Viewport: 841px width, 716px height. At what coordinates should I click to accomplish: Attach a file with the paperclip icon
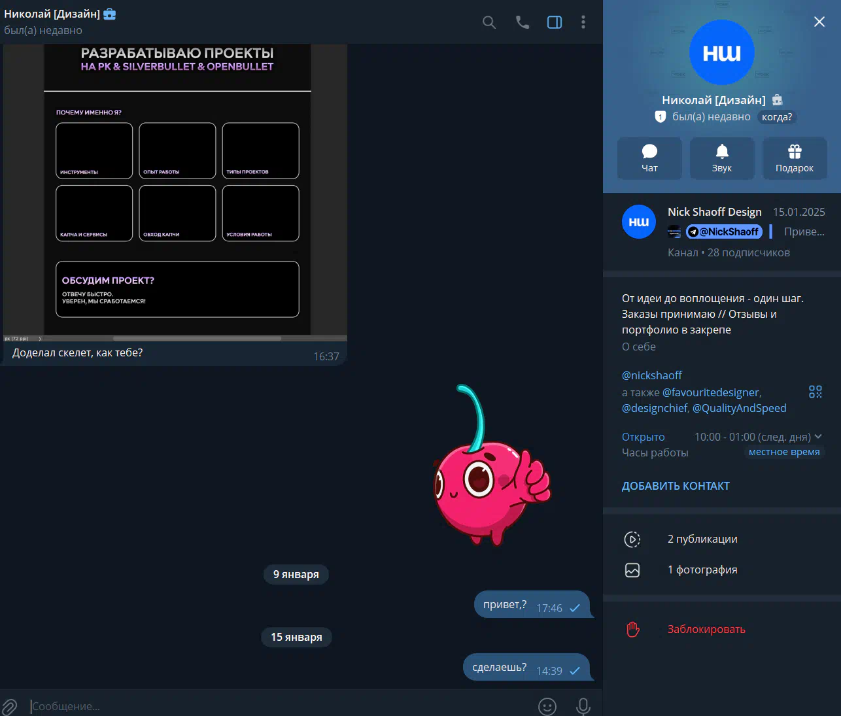click(10, 706)
